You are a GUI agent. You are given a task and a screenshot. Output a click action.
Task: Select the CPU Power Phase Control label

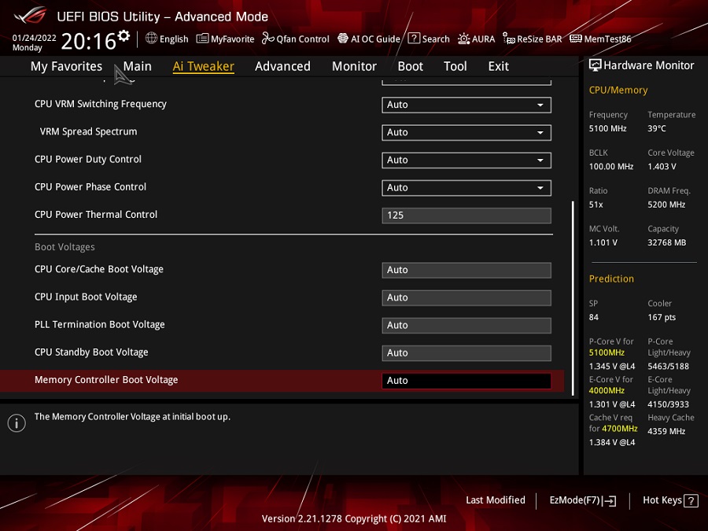tap(90, 186)
